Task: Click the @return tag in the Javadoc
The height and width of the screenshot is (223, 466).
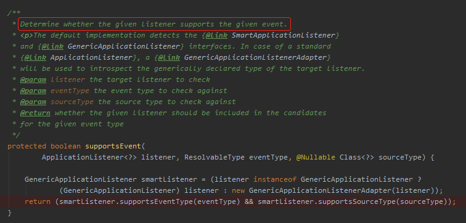Action: pyautogui.click(x=35, y=113)
